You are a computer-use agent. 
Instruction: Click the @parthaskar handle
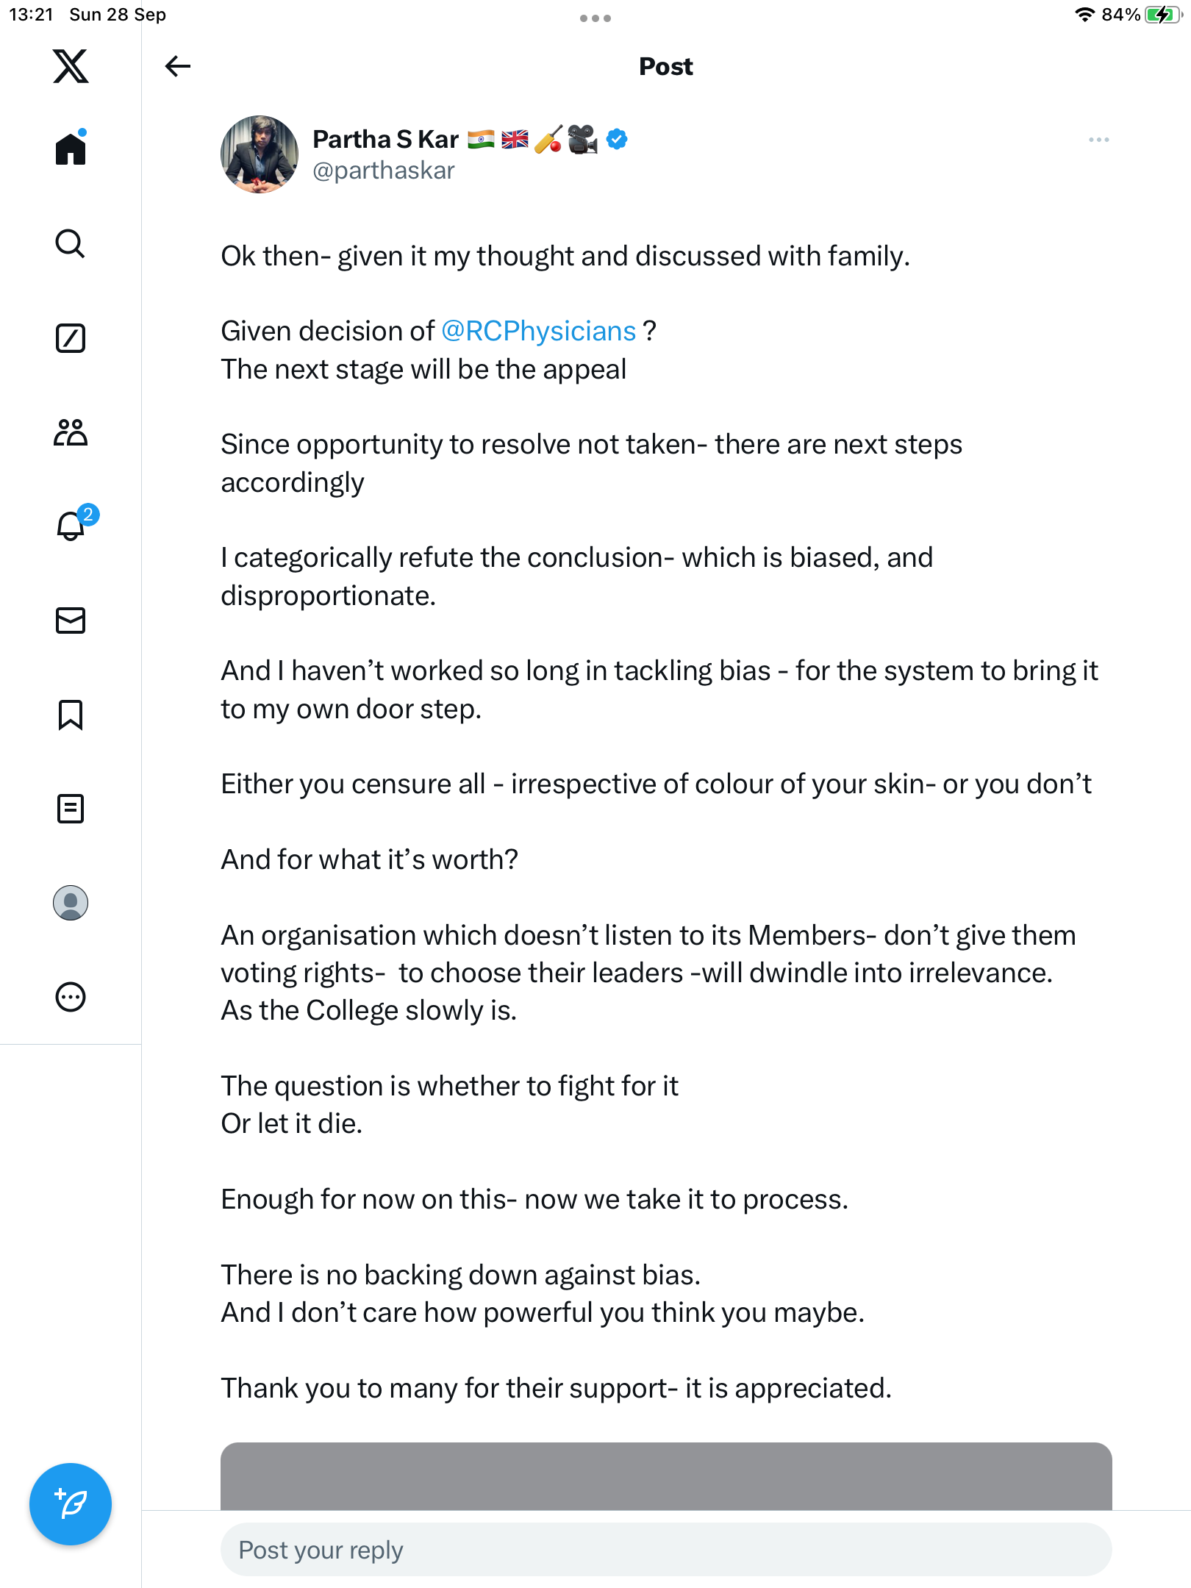[383, 171]
